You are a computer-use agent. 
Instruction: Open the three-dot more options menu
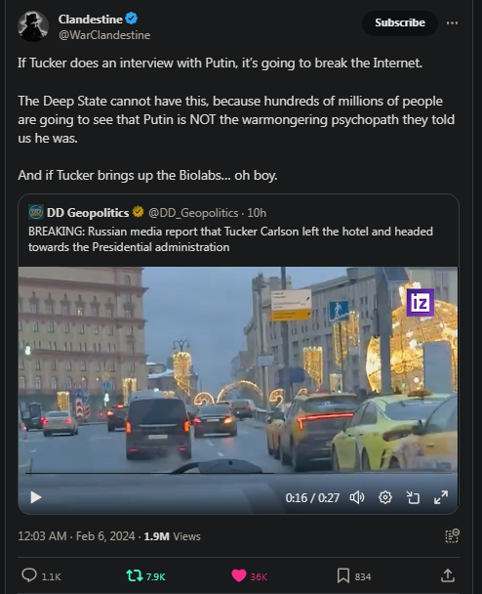[452, 23]
